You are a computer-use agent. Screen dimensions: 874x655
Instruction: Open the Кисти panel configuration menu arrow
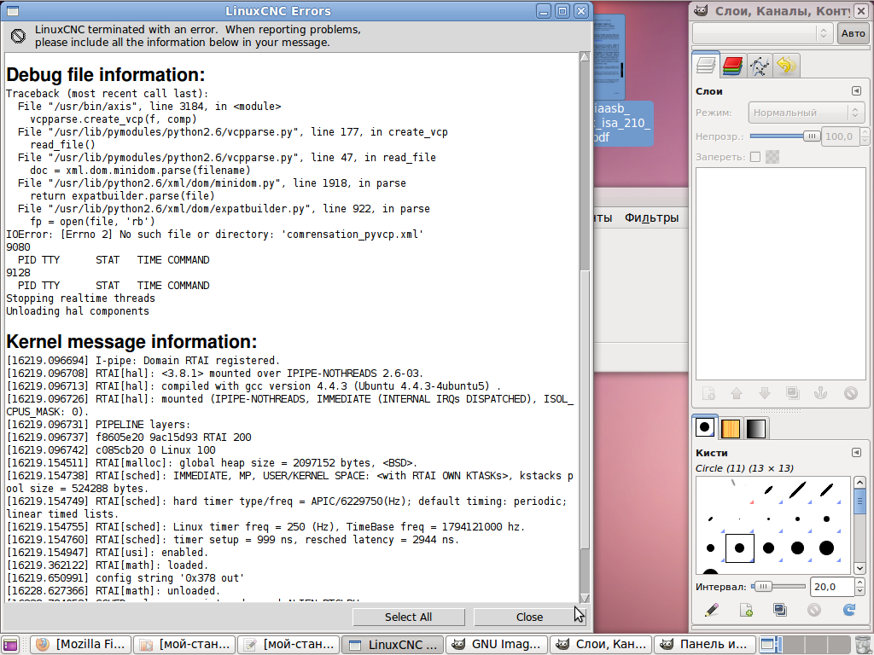[x=856, y=452]
